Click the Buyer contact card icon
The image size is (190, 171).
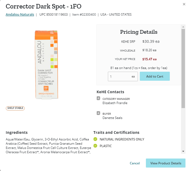click(x=99, y=113)
